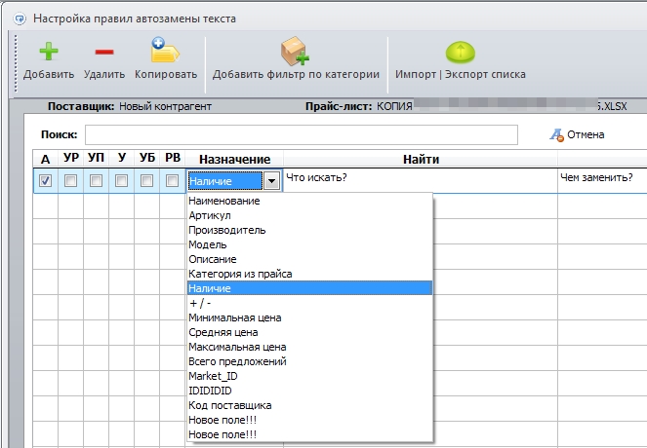Click the Наличие combo box field

coord(224,181)
